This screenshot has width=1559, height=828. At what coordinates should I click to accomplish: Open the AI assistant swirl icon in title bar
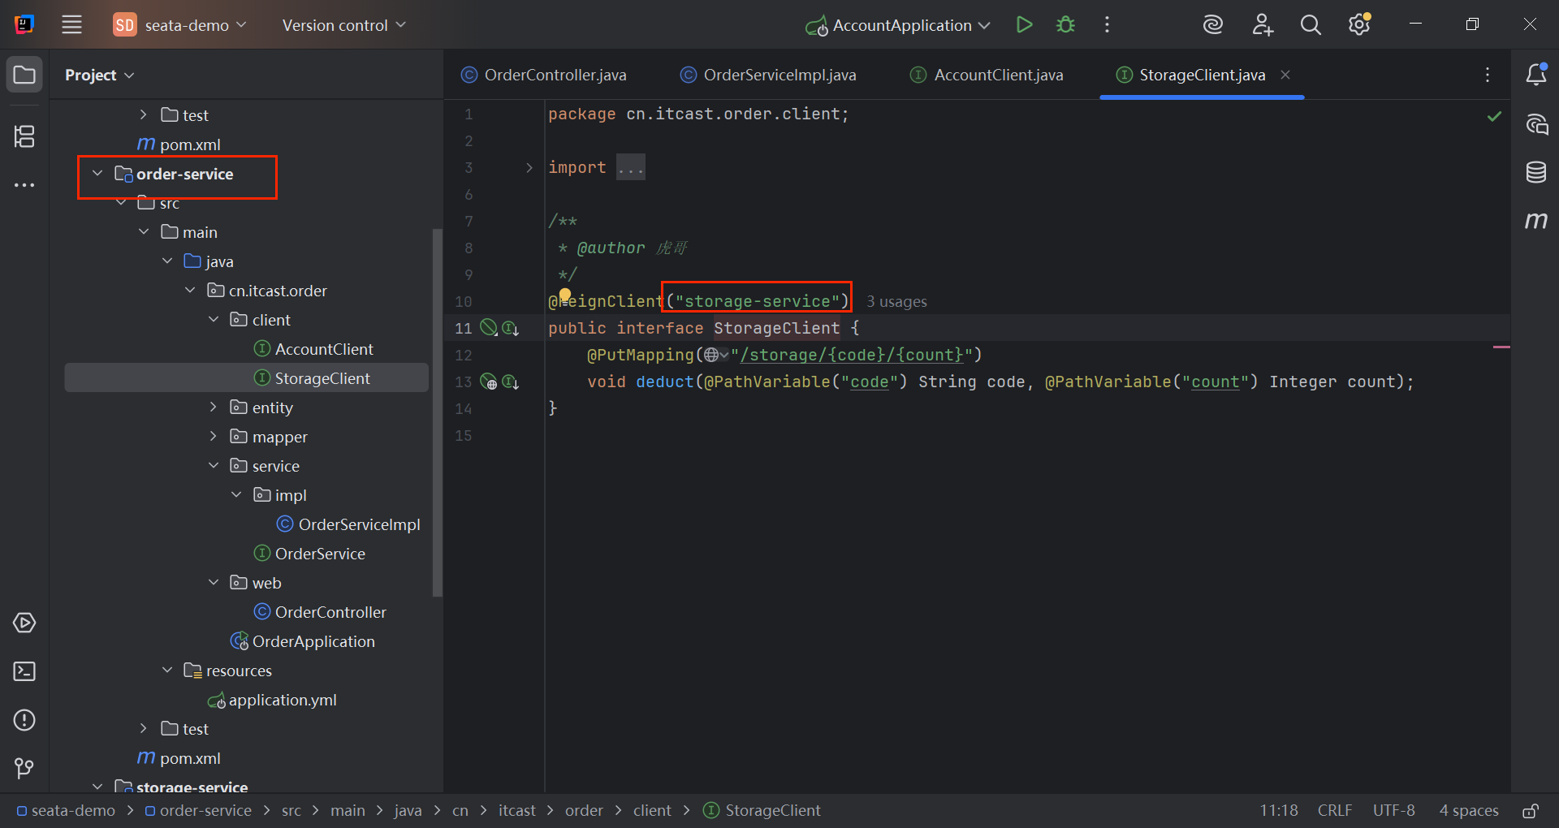[x=1212, y=25]
